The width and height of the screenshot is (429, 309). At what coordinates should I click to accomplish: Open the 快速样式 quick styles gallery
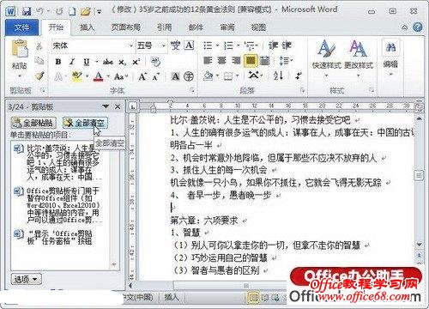tap(326, 58)
